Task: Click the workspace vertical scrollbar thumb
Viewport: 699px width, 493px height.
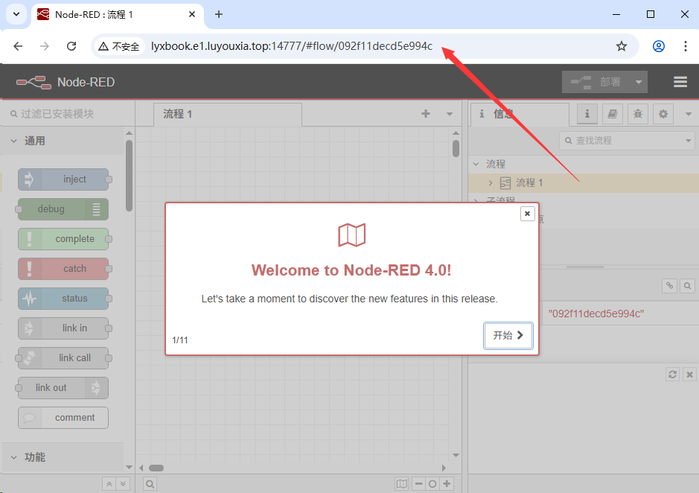Action: [x=456, y=148]
